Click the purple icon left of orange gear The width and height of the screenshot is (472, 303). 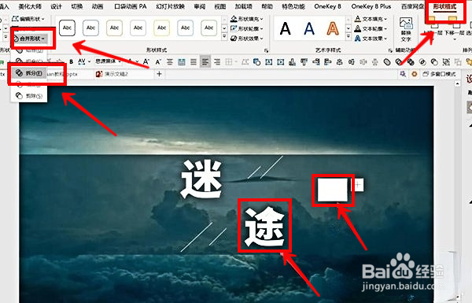click(403, 74)
